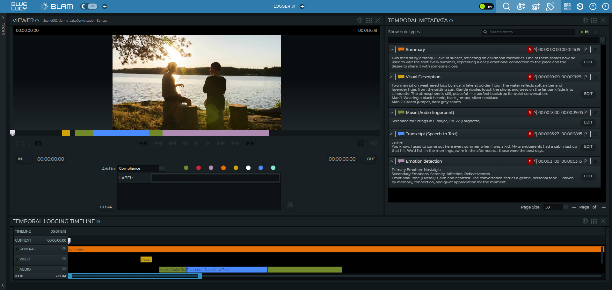Click the viewer volume speaker icon
612x290 pixels.
374,143
